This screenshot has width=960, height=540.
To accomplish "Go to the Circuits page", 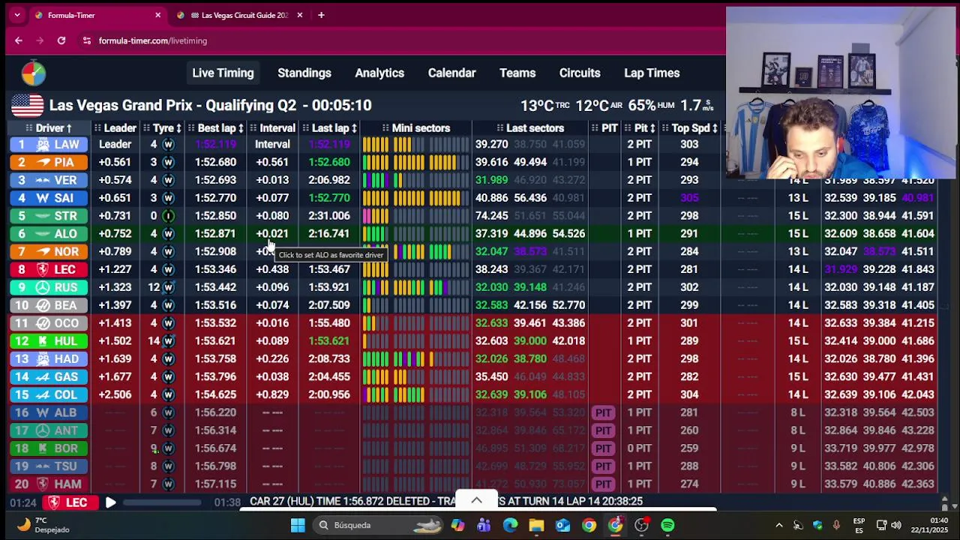I will click(x=580, y=73).
